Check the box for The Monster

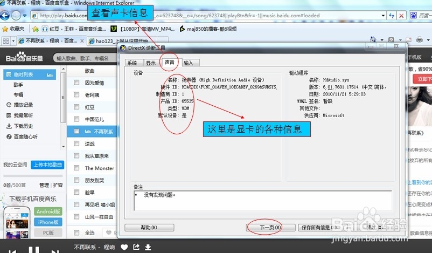tap(76, 168)
